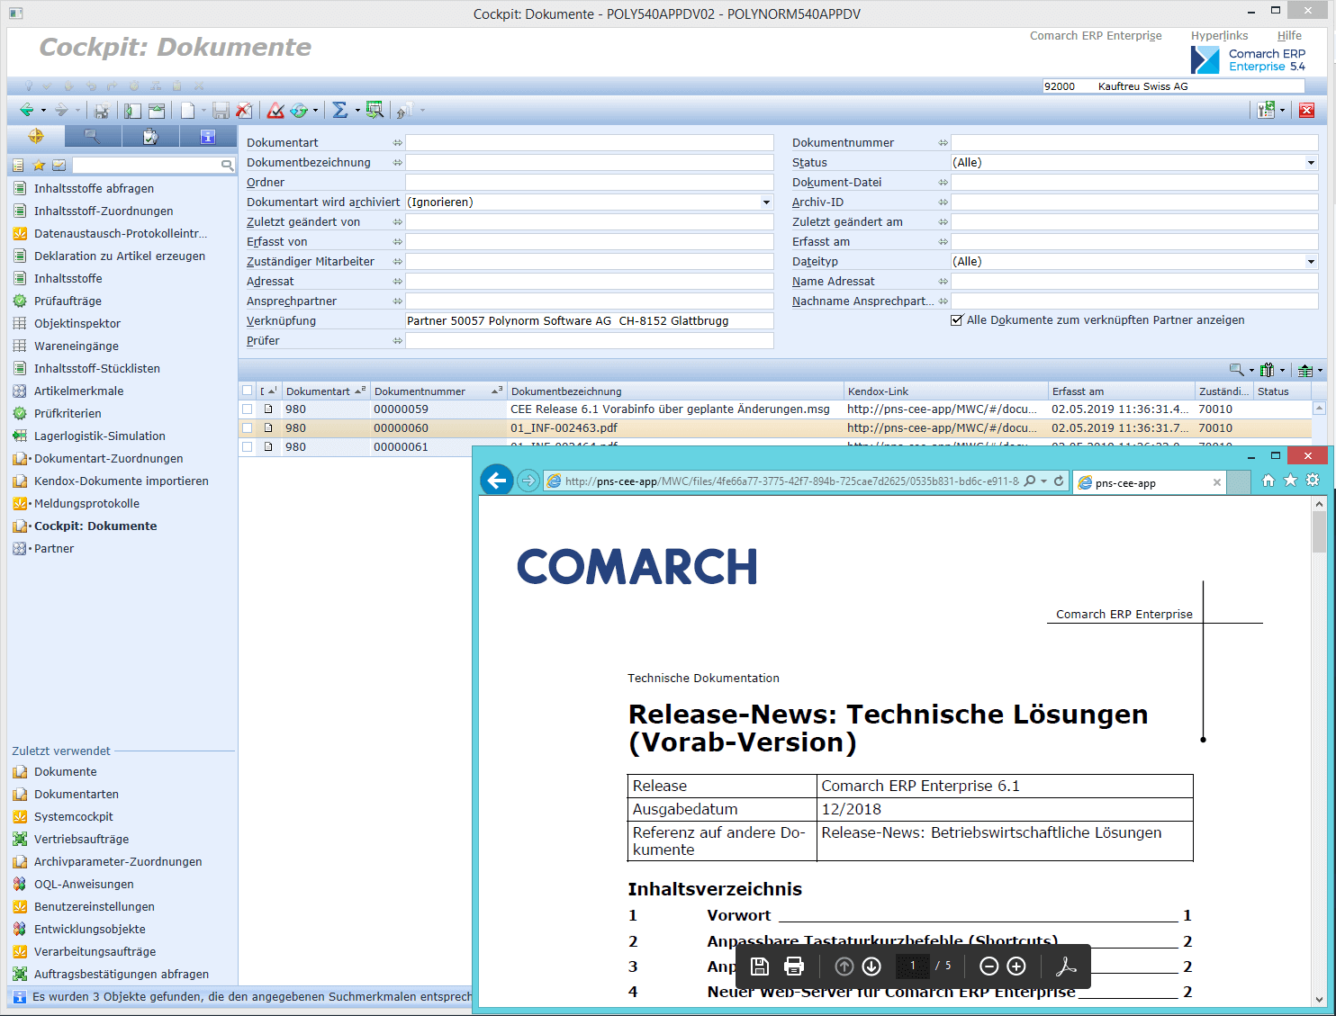Image resolution: width=1336 pixels, height=1016 pixels.
Task: Open the tasks clipboard tab in sidebar
Action: click(150, 136)
